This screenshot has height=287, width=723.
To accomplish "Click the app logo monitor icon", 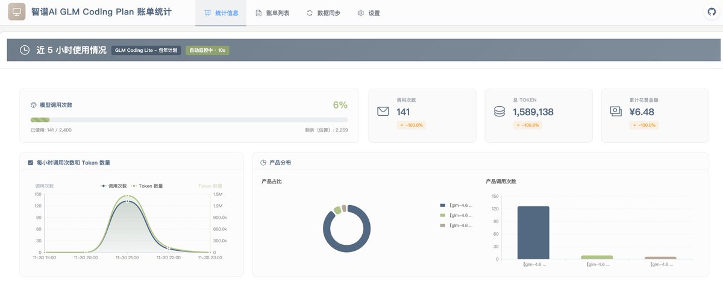I will 16,12.
